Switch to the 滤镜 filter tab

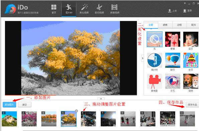pos(165,25)
